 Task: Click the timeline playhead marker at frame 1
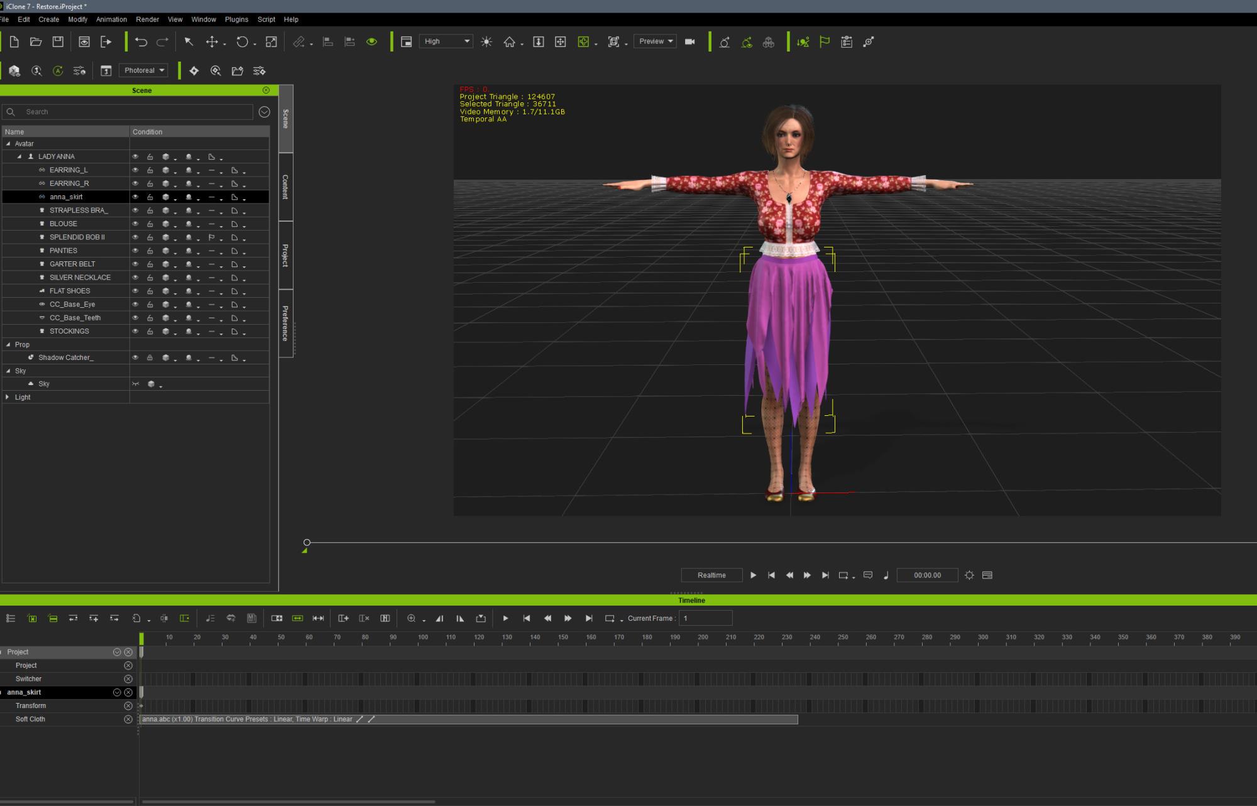coord(141,638)
